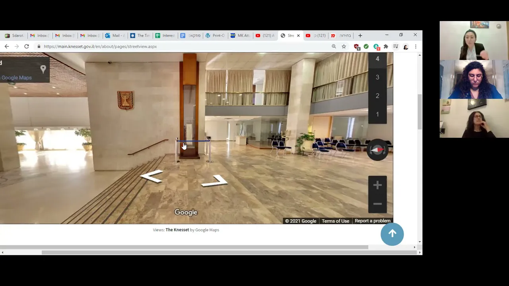The image size is (509, 286).
Task: Switch to the Interest spreadsheet tab
Action: point(165,35)
